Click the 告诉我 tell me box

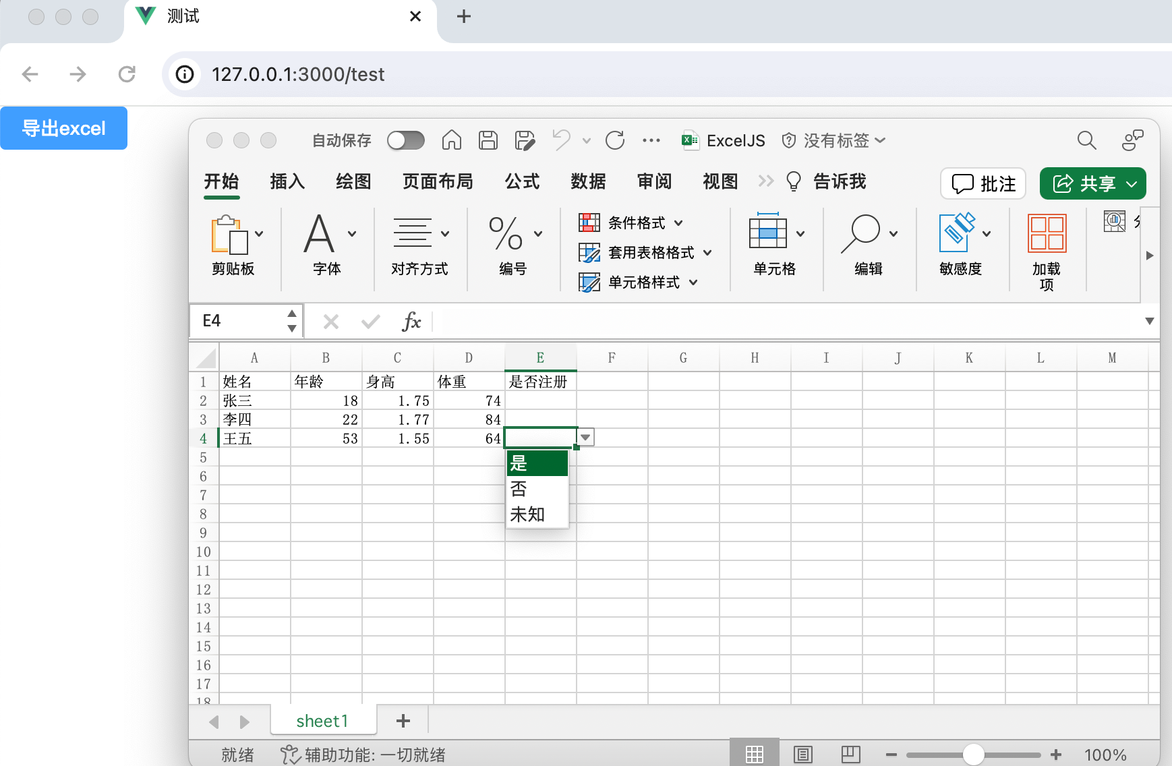coord(826,181)
